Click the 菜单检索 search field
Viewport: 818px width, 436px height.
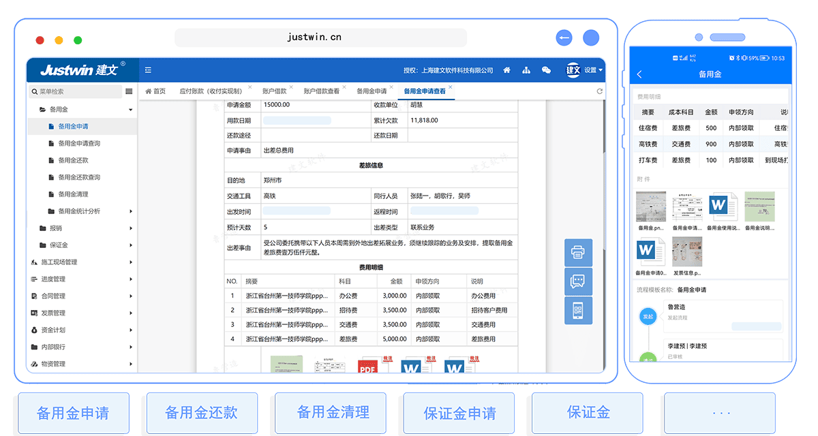(75, 91)
